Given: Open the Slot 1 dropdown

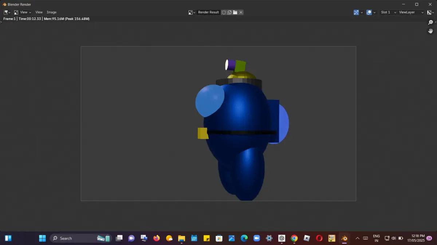Looking at the screenshot, I should tap(388, 12).
